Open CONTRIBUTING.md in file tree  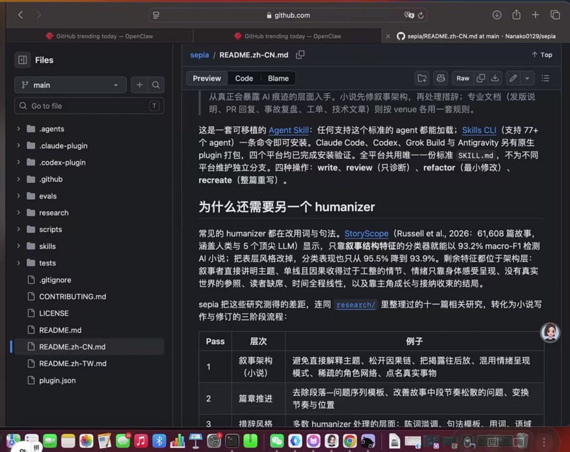73,296
